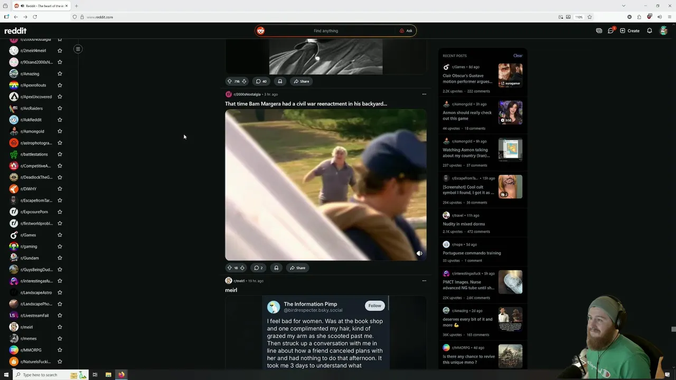Open Portuguese commando training post
676x380 pixels.
[472, 253]
